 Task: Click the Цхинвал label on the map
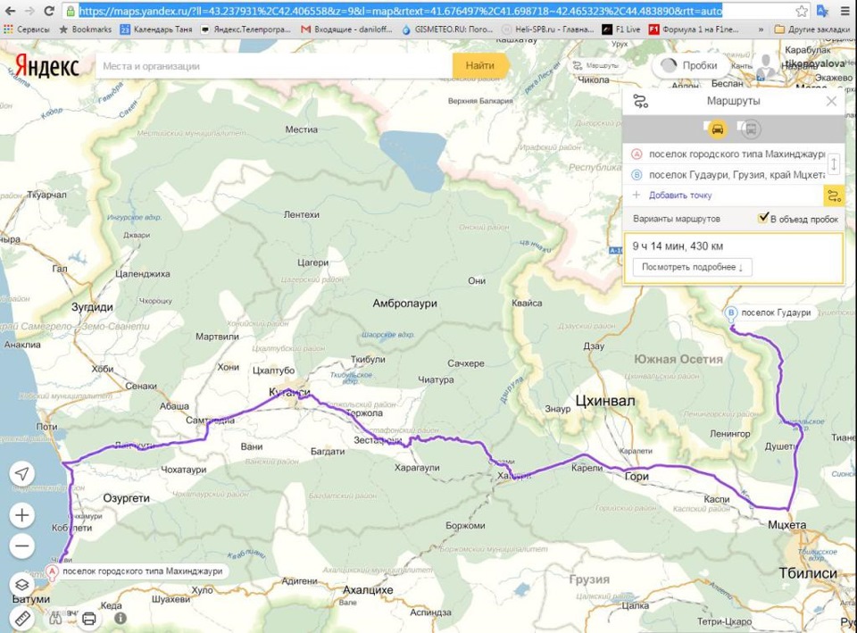(x=605, y=401)
